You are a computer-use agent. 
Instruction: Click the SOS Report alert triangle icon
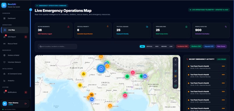(x=4, y=37)
